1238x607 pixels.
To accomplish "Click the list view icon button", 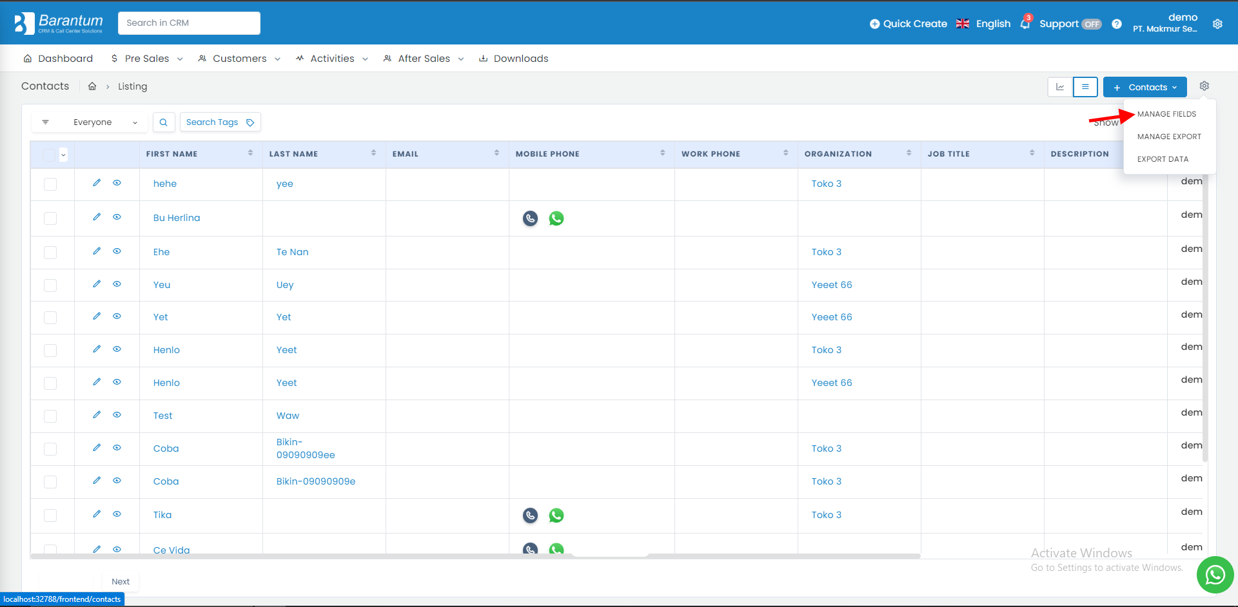I will pos(1085,87).
